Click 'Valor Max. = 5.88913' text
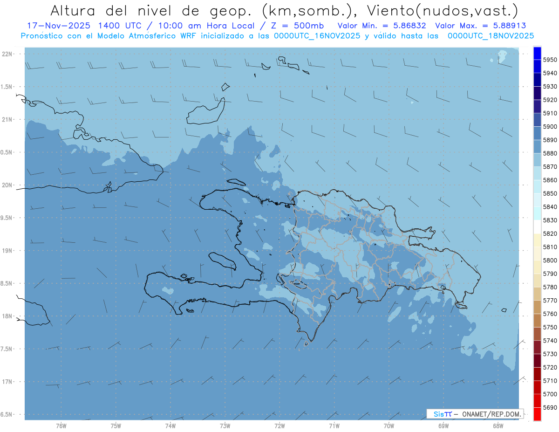 480,26
